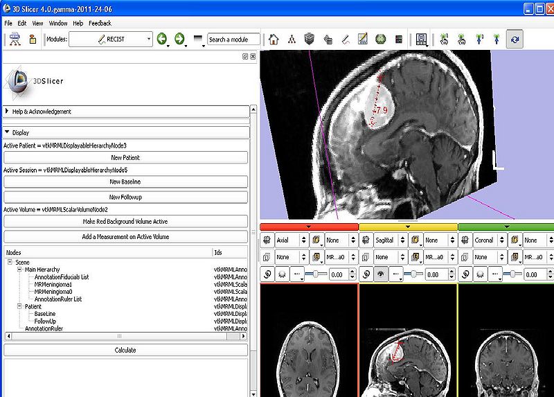Open the View menu
The height and width of the screenshot is (397, 554).
[37, 24]
